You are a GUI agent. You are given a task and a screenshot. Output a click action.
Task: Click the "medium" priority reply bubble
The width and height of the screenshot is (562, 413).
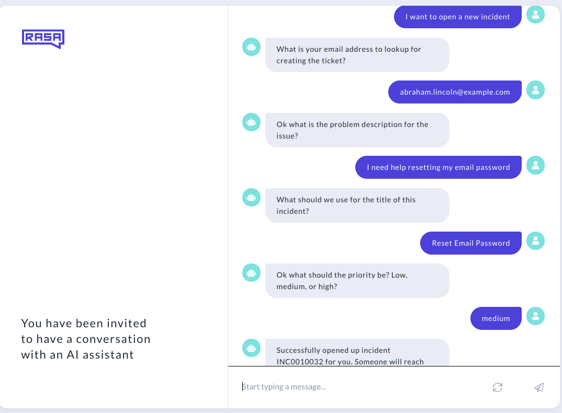(496, 318)
